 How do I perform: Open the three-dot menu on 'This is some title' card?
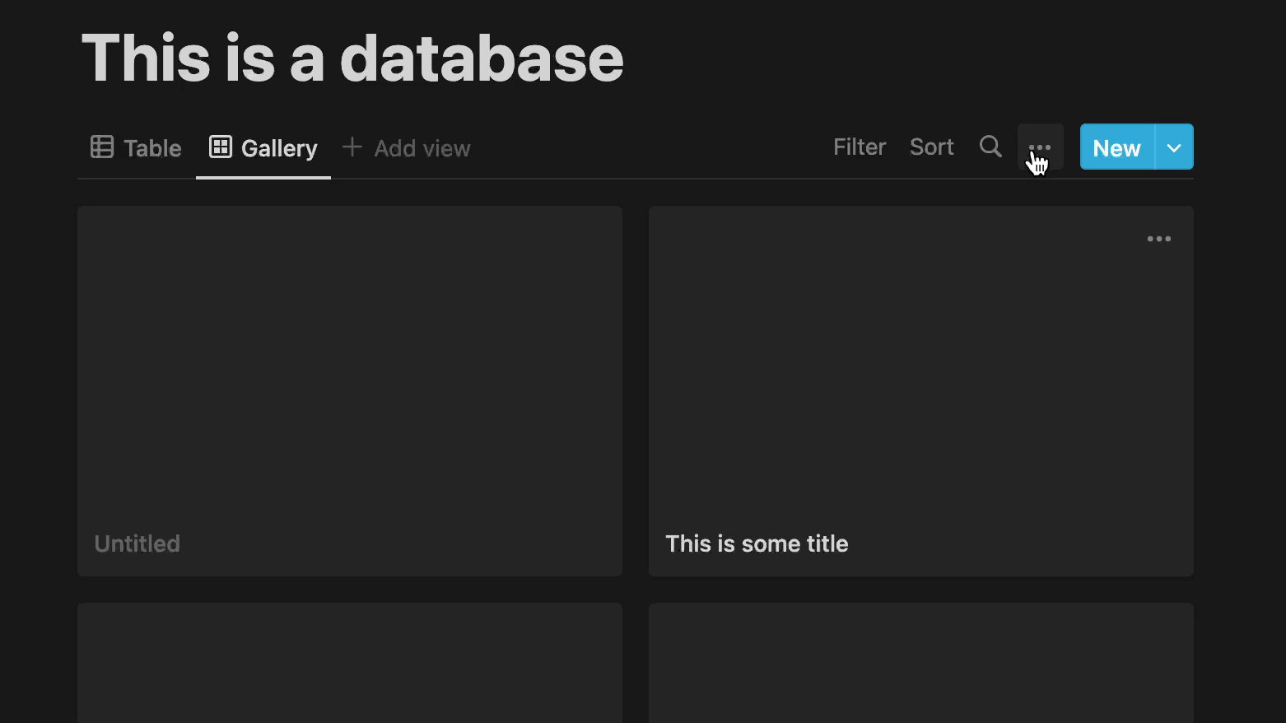coord(1159,239)
